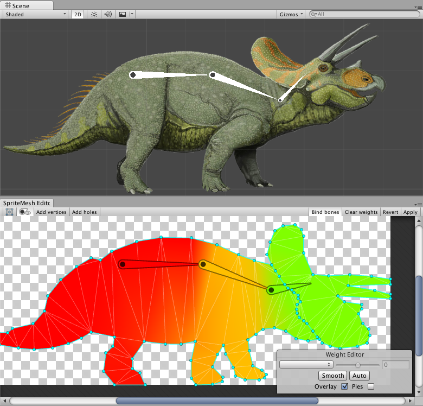Toggle the 2D view mode button

pos(78,15)
